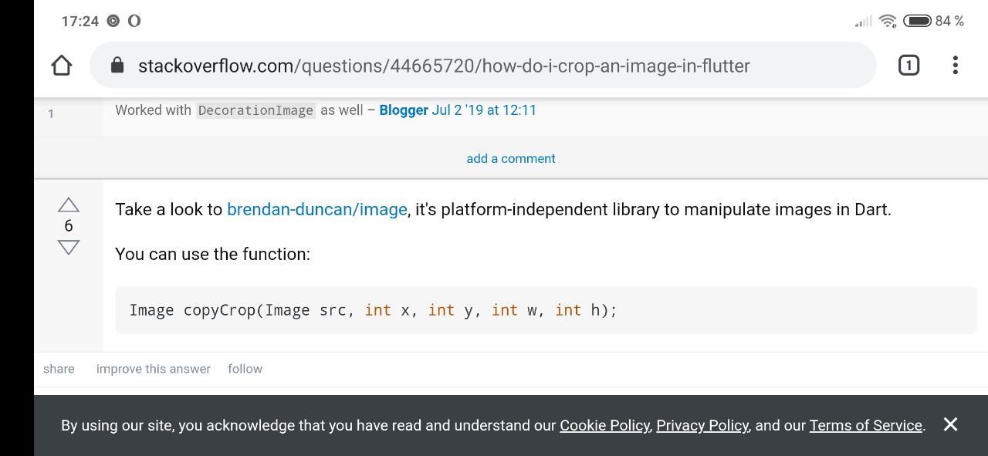Open the Blogger user profile link
Image resolution: width=988 pixels, height=456 pixels.
404,110
